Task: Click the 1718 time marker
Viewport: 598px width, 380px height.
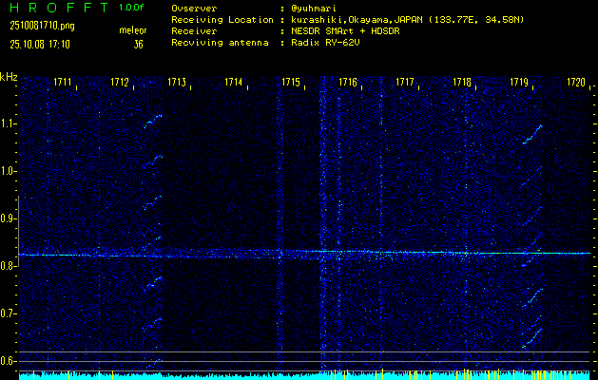Action: pyautogui.click(x=462, y=82)
